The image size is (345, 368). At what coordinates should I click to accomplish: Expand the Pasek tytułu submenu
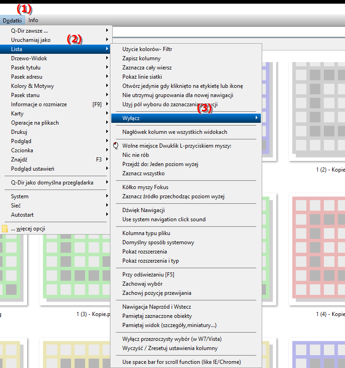click(55, 68)
